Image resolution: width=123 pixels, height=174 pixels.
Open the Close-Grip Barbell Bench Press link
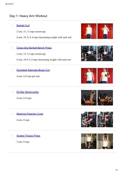tap(34, 48)
